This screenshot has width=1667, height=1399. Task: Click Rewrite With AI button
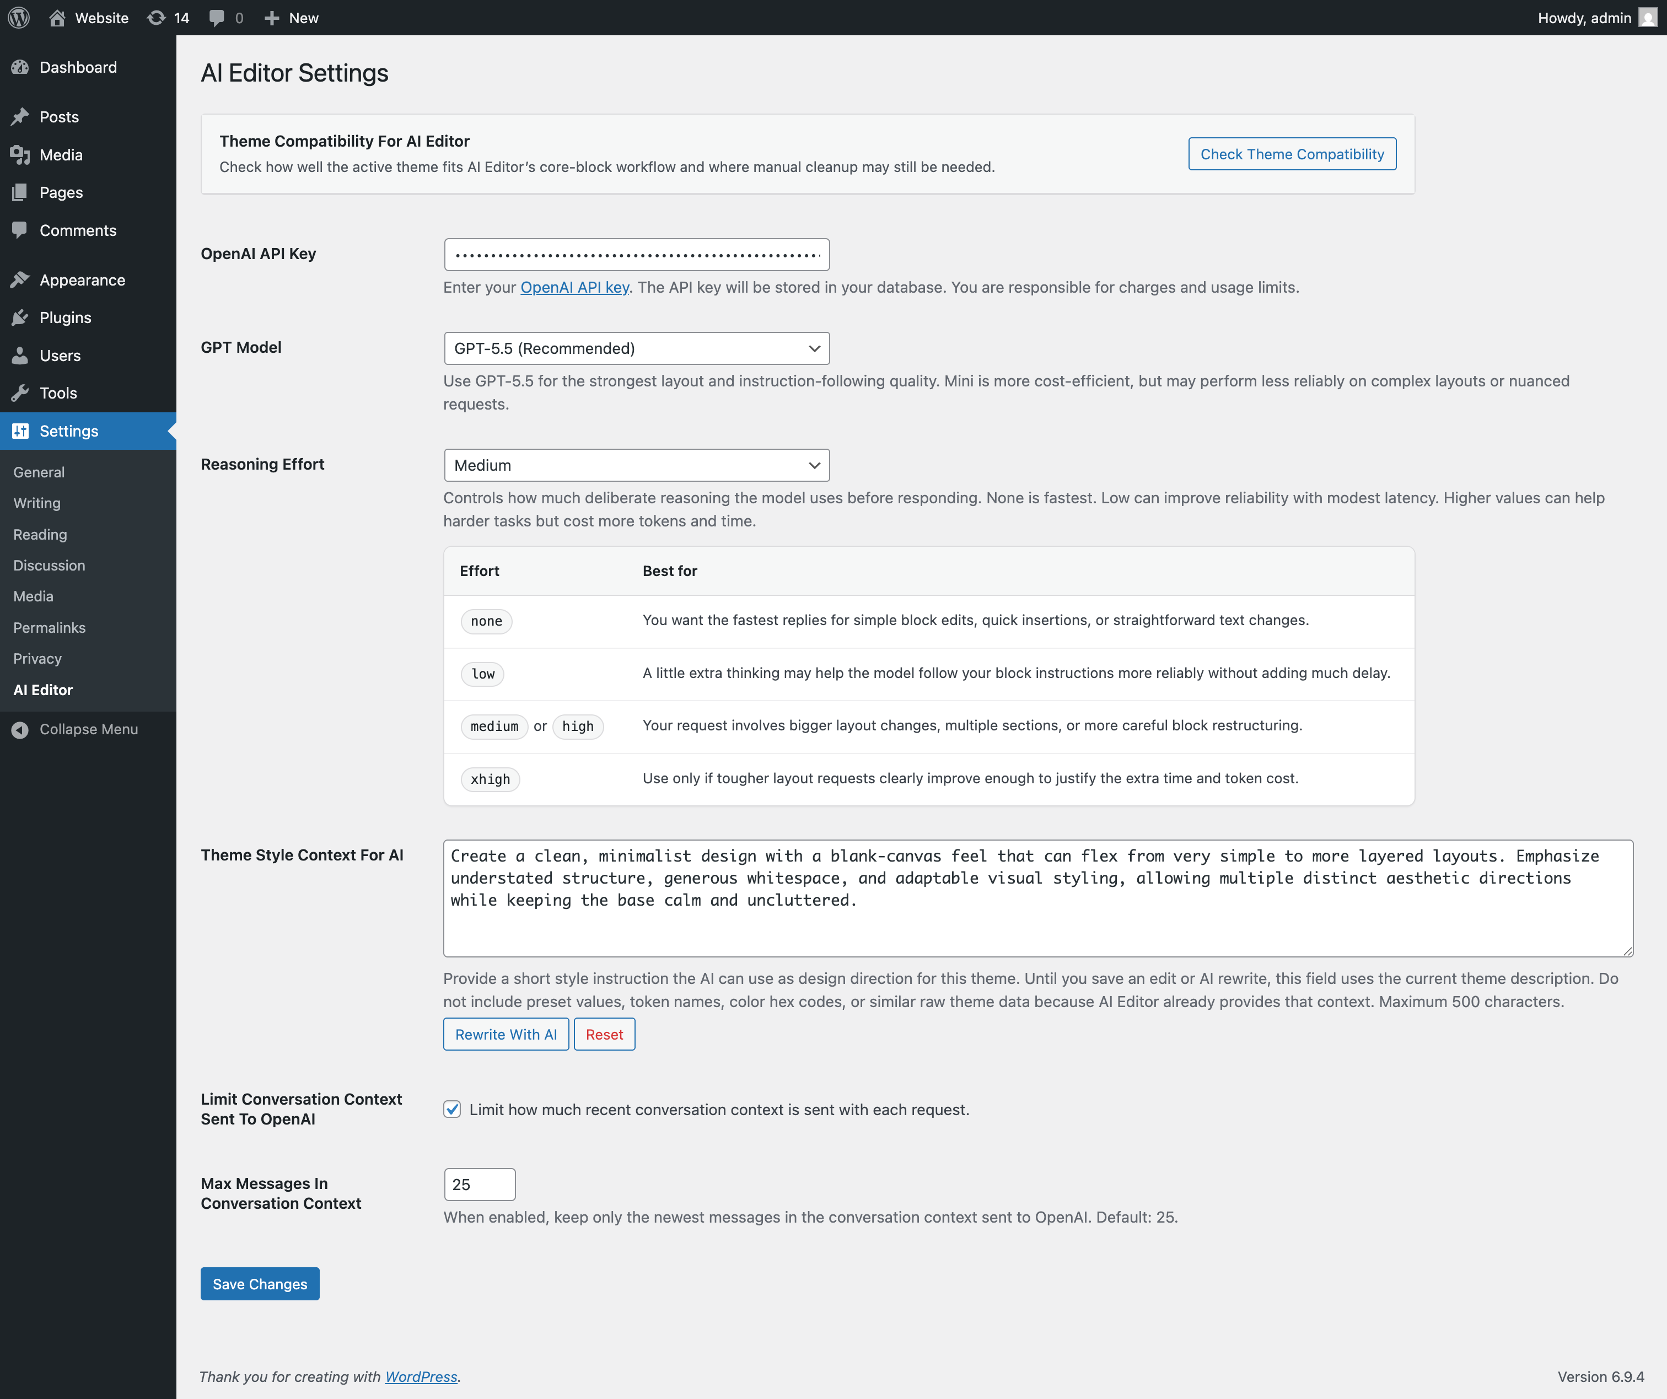point(506,1035)
